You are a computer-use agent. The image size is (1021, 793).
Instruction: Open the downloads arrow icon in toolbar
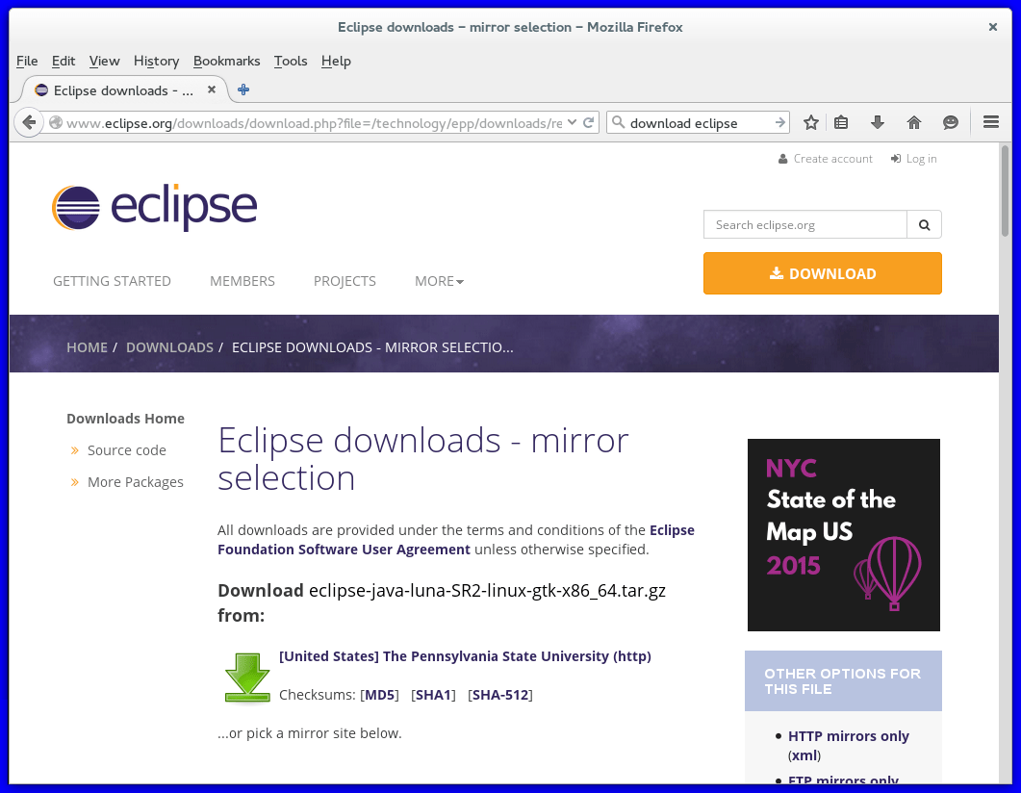(x=877, y=122)
